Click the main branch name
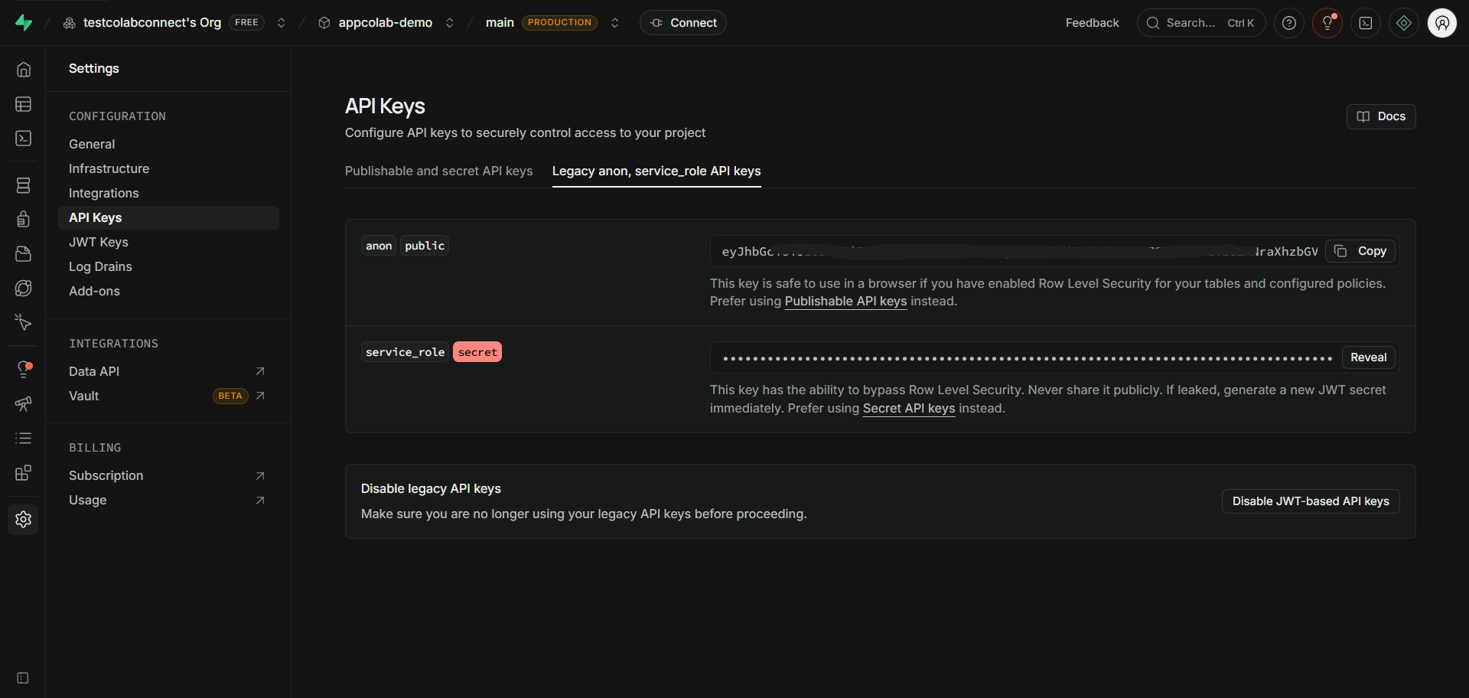The height and width of the screenshot is (698, 1469). [500, 23]
